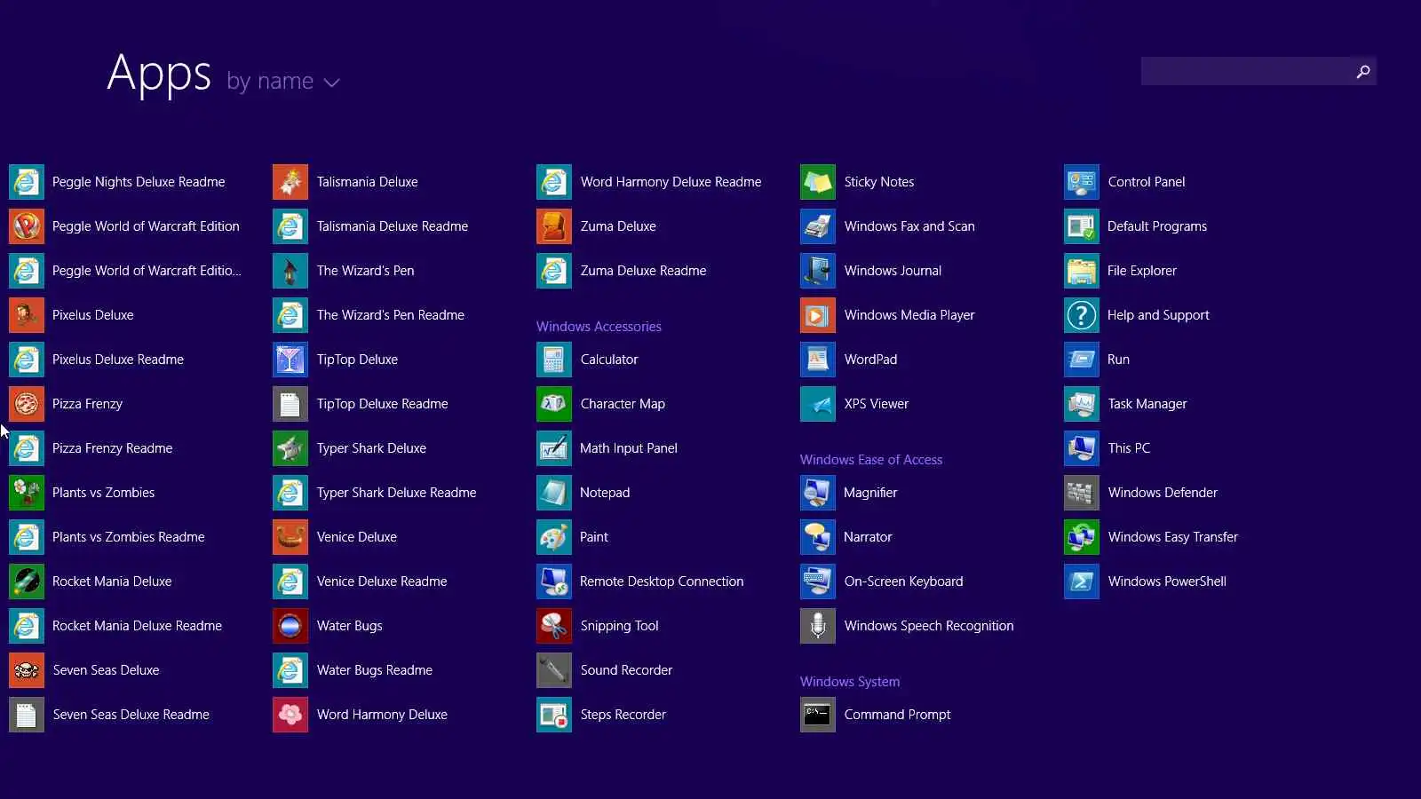Launch Character Map icon
The width and height of the screenshot is (1421, 799).
point(554,404)
